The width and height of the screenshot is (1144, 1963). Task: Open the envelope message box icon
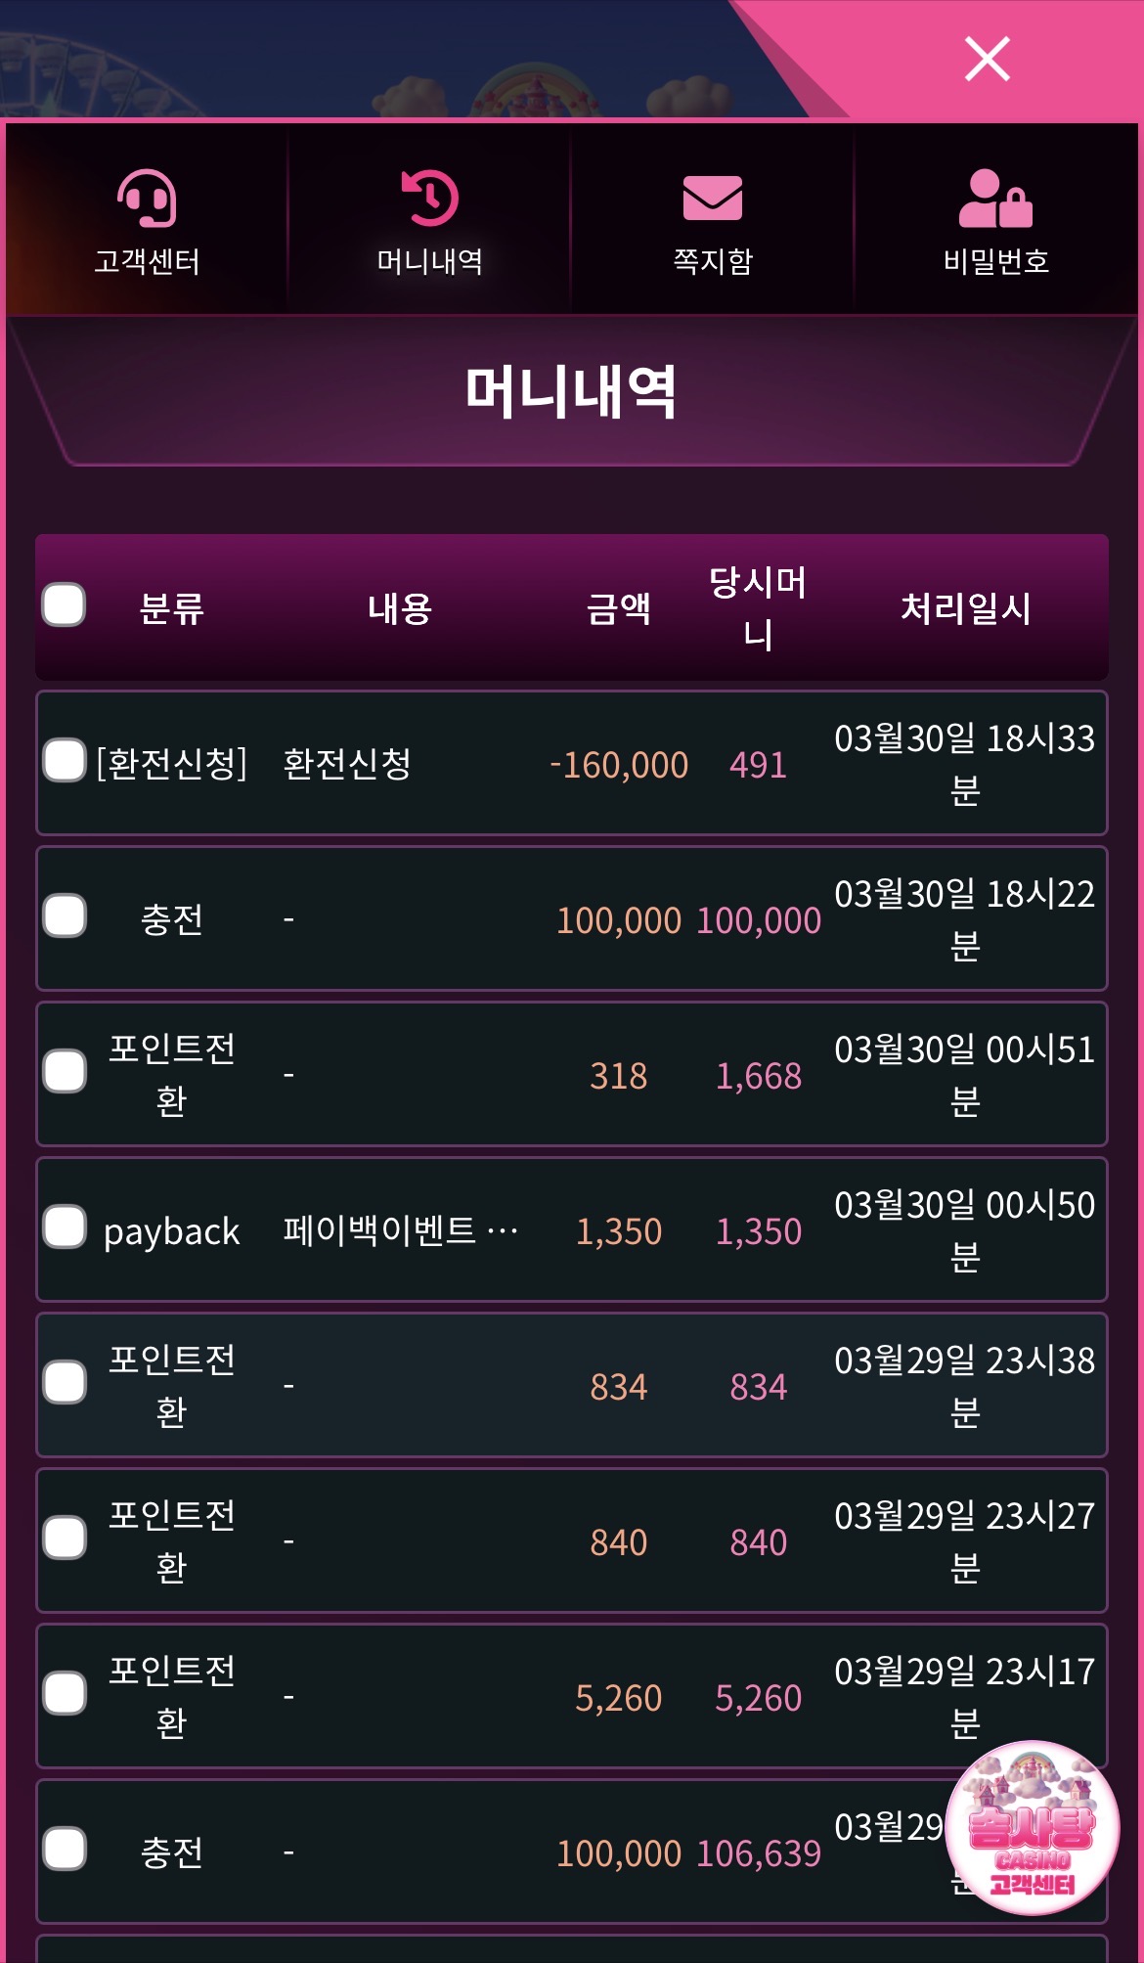pos(713,199)
